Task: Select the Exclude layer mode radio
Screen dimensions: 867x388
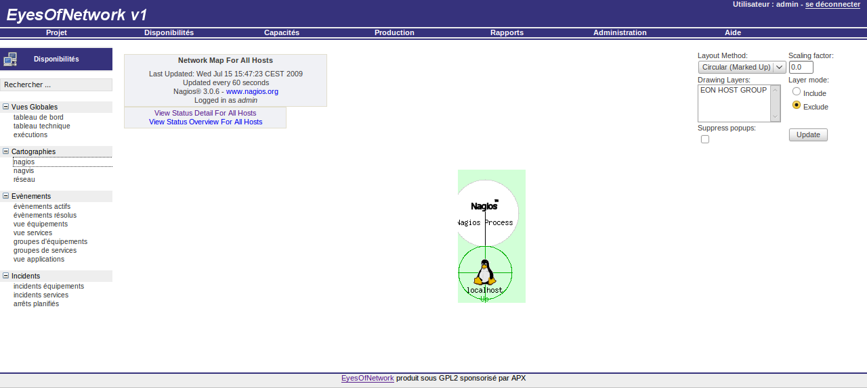Action: [x=796, y=105]
